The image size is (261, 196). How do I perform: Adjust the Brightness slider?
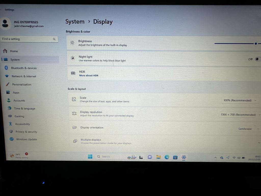256,44
